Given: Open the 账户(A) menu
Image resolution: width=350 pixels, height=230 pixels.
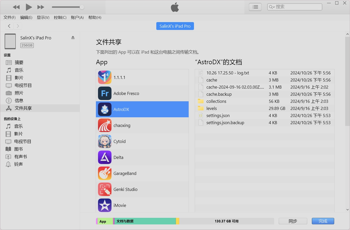Looking at the screenshot, I should (x=77, y=18).
